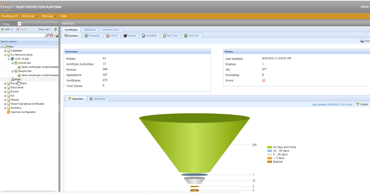Select the Summary sub-tab
The height and width of the screenshot is (193, 370).
coord(71,36)
